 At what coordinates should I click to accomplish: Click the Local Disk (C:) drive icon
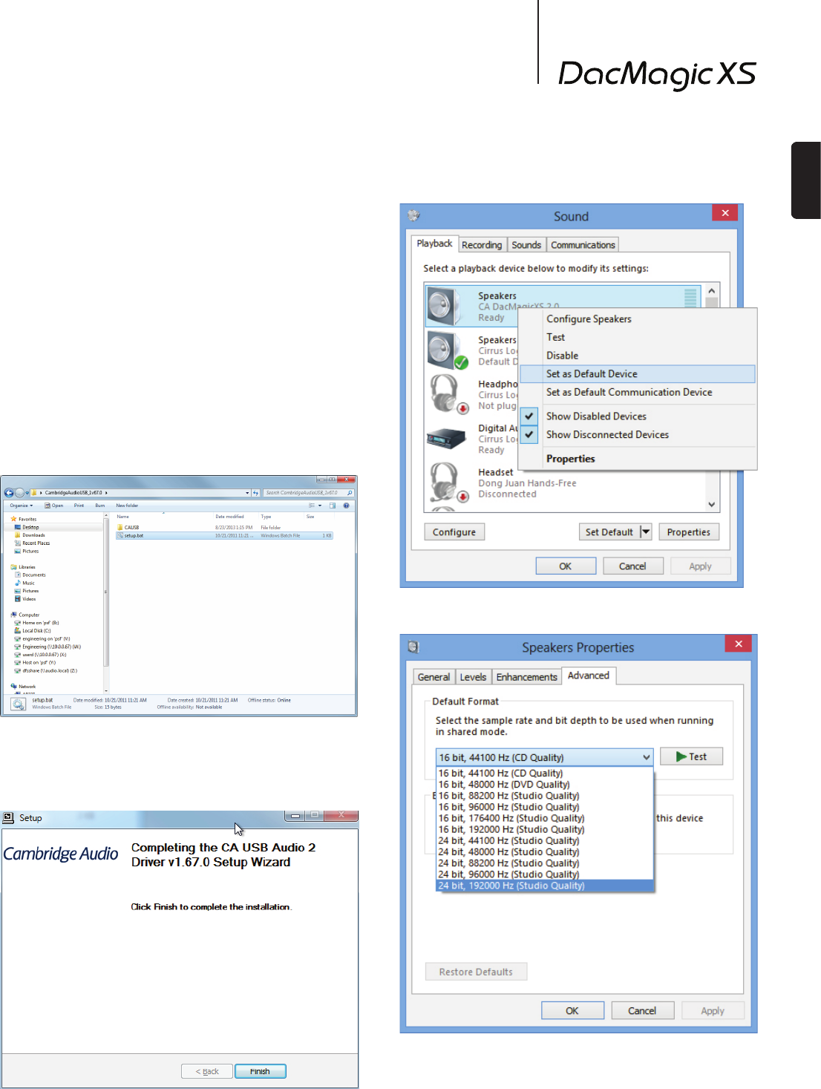[18, 630]
